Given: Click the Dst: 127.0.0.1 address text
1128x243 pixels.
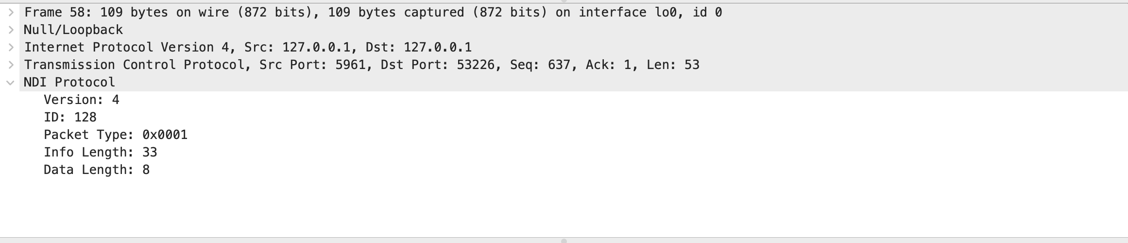Looking at the screenshot, I should [x=418, y=47].
